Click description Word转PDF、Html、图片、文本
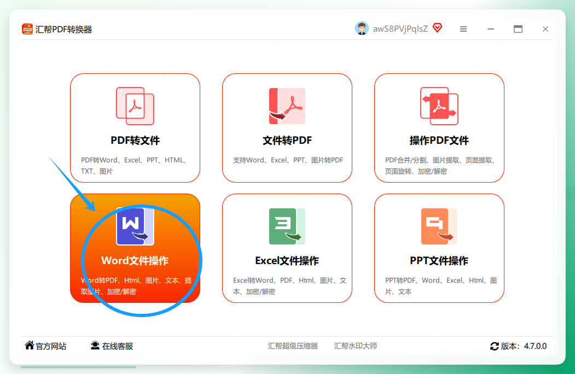Image resolution: width=575 pixels, height=374 pixels. (136, 285)
